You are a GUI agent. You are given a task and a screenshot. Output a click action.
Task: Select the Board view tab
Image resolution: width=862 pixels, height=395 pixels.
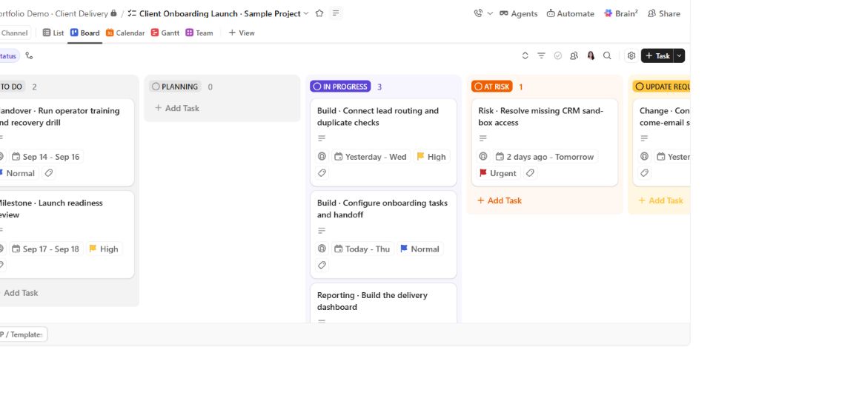tap(85, 33)
